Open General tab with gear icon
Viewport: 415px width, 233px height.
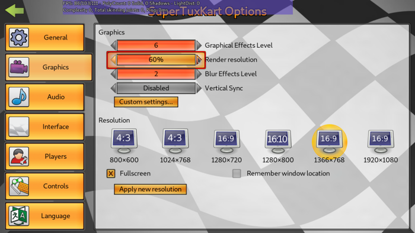click(44, 37)
